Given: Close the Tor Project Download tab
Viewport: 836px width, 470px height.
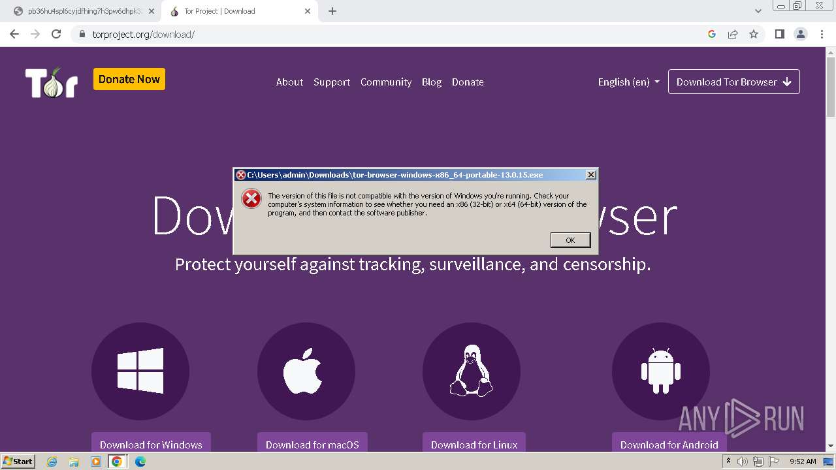Looking at the screenshot, I should coord(308,11).
